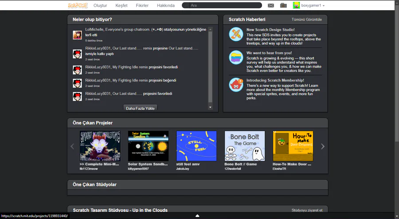The width and height of the screenshot is (399, 219).
Task: Click avatar beside My Fighting Idle favoriledi
Action: pos(77,70)
